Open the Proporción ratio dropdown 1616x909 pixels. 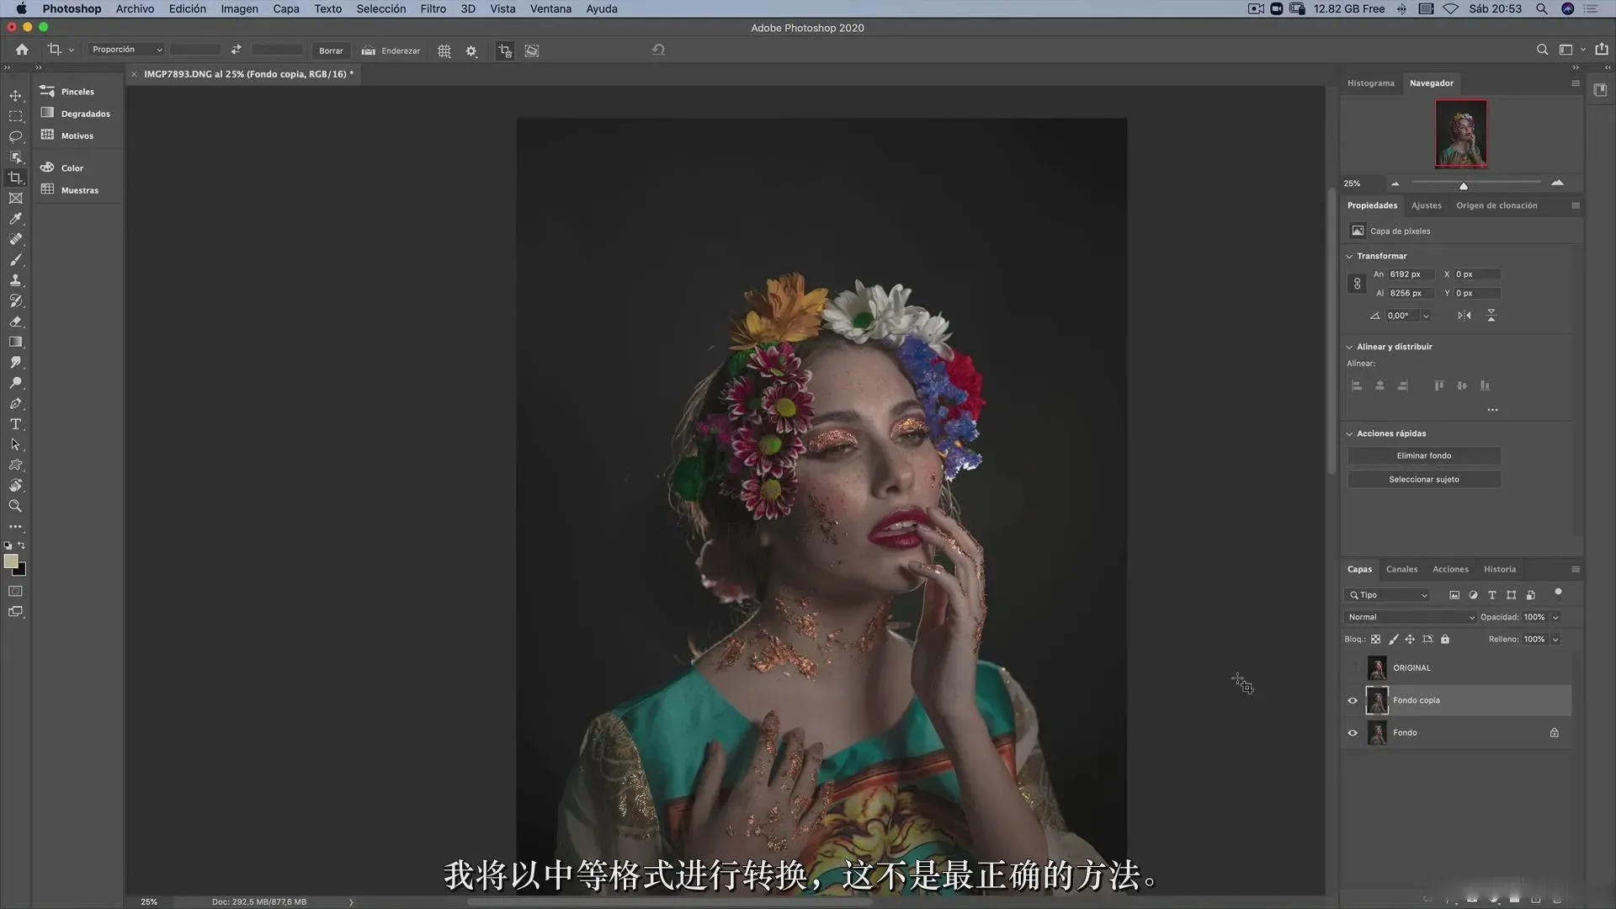(x=127, y=50)
